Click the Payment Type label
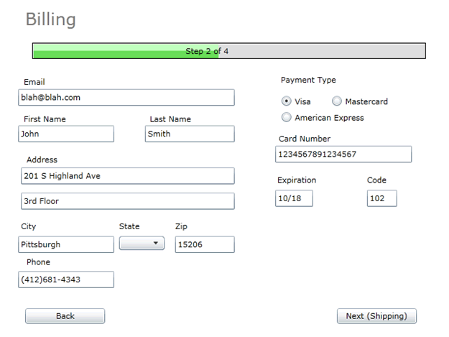 [308, 80]
